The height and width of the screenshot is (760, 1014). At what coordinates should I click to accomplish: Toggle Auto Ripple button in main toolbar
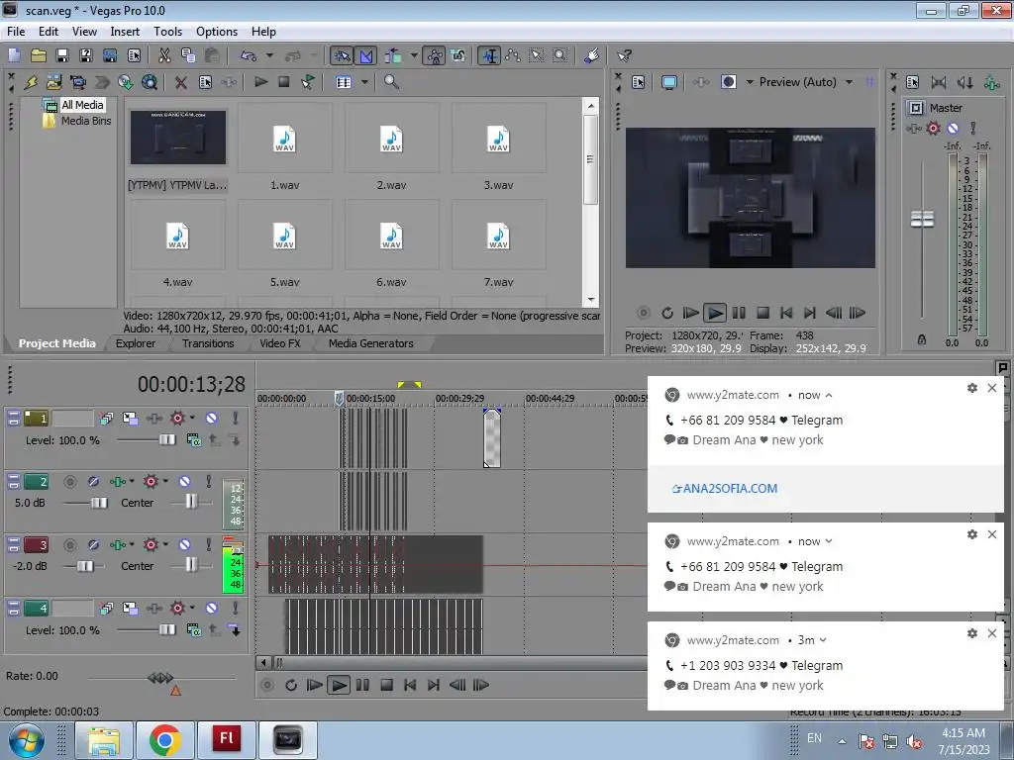click(393, 55)
